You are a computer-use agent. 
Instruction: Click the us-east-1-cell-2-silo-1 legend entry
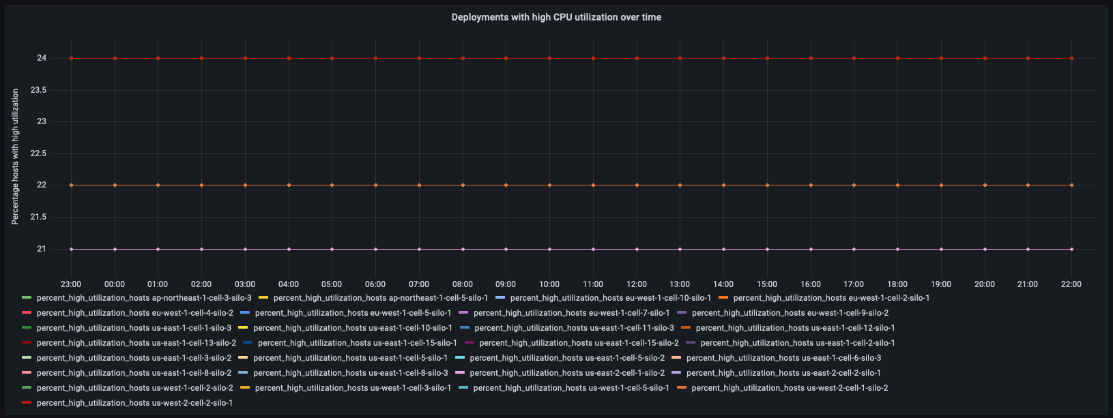pos(797,343)
